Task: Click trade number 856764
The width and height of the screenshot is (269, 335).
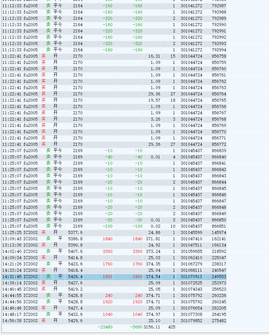Action: click(x=219, y=94)
